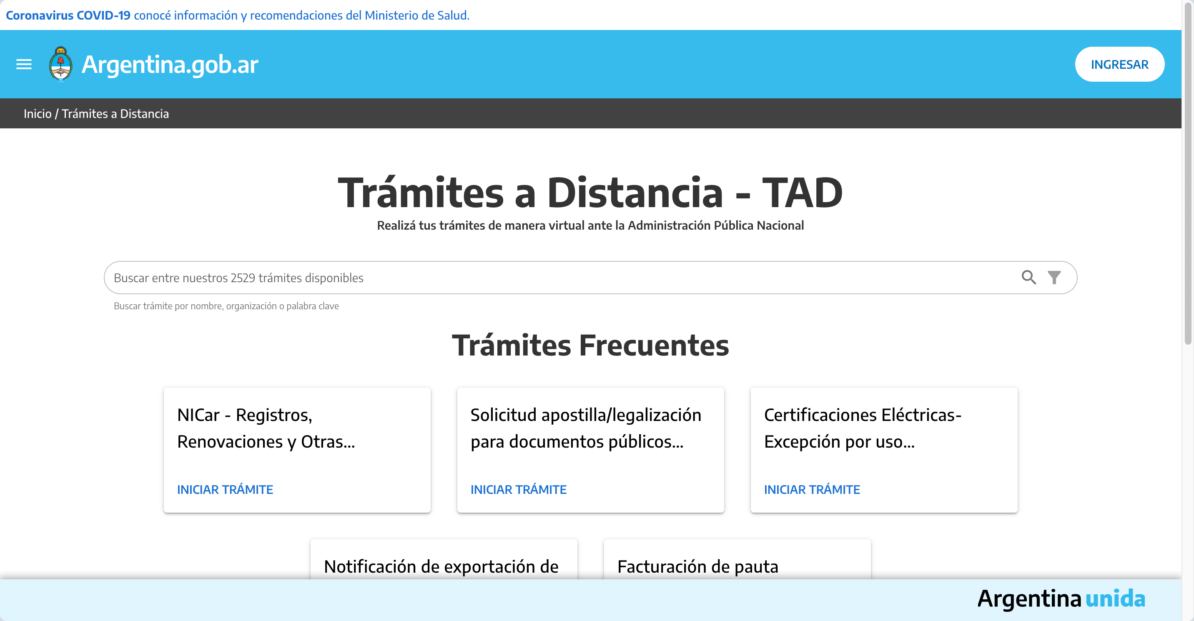
Task: Open the Certificaciones Eléctricas- Excepción card title
Action: [x=863, y=428]
